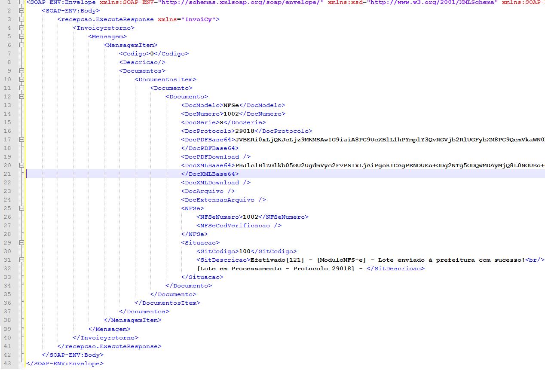Click the SitCodigo value 100
This screenshot has width=545, height=370.
point(245,251)
